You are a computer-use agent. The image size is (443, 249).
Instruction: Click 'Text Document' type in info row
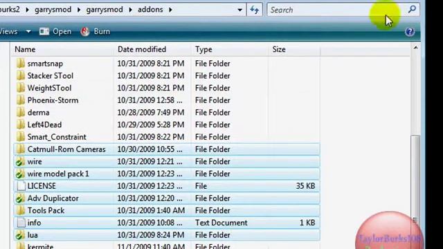coord(221,223)
